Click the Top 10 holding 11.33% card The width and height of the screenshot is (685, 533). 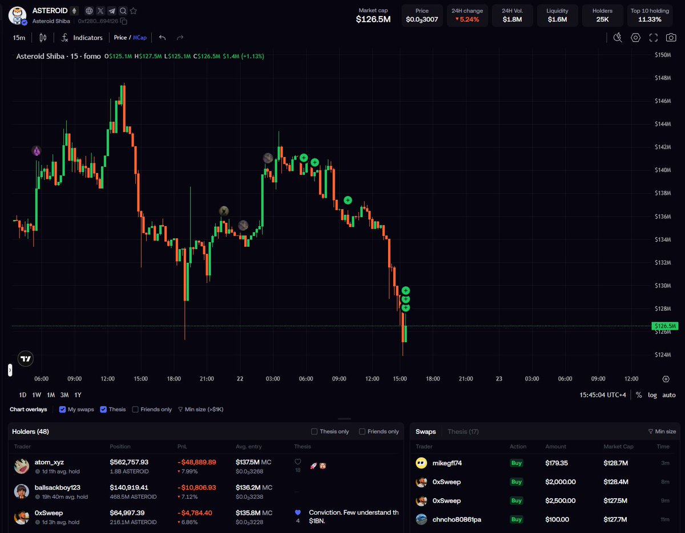[650, 15]
